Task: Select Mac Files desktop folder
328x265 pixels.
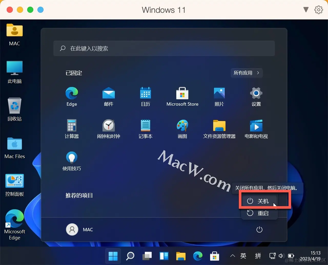Action: pyautogui.click(x=15, y=148)
